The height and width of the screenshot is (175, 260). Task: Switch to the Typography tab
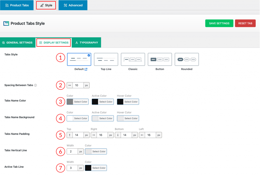point(86,43)
